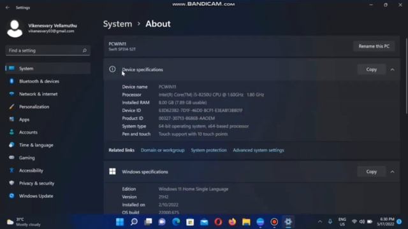The height and width of the screenshot is (229, 408).
Task: Show hidden system tray icons
Action: (320, 222)
